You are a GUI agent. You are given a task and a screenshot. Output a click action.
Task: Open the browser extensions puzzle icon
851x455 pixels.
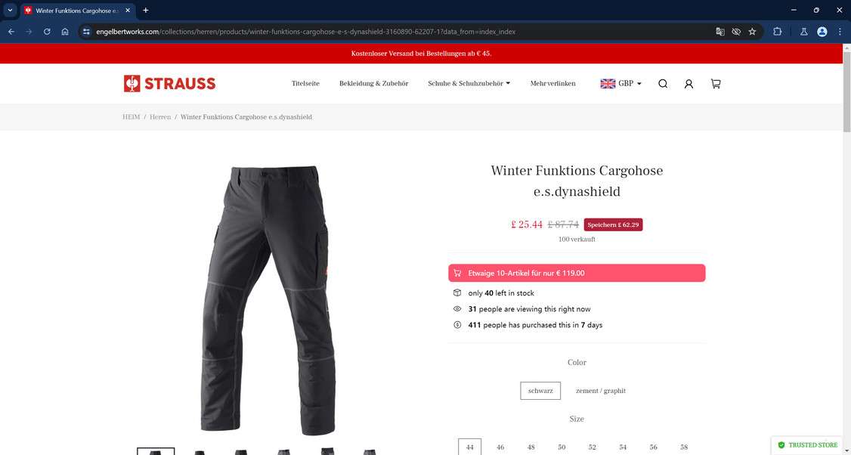[x=777, y=32]
